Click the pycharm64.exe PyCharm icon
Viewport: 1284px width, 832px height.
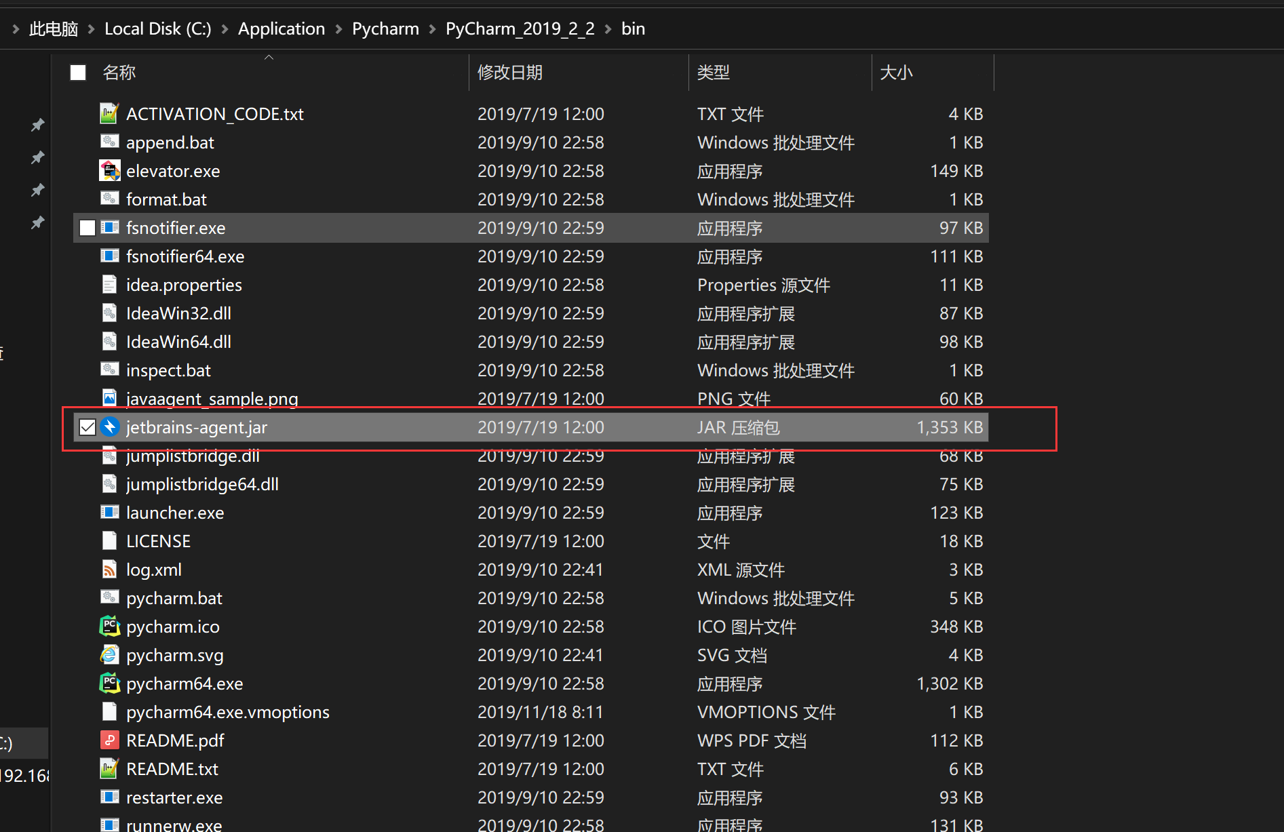coord(109,683)
